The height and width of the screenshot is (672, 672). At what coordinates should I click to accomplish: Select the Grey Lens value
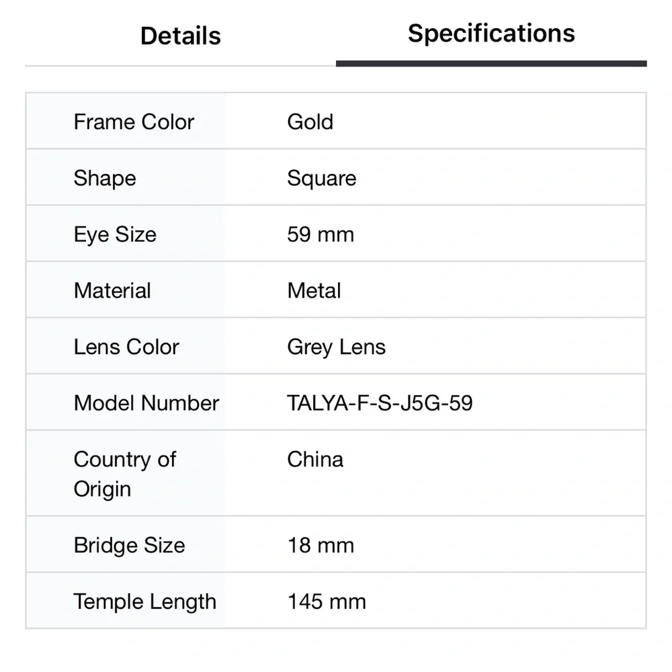click(x=336, y=347)
